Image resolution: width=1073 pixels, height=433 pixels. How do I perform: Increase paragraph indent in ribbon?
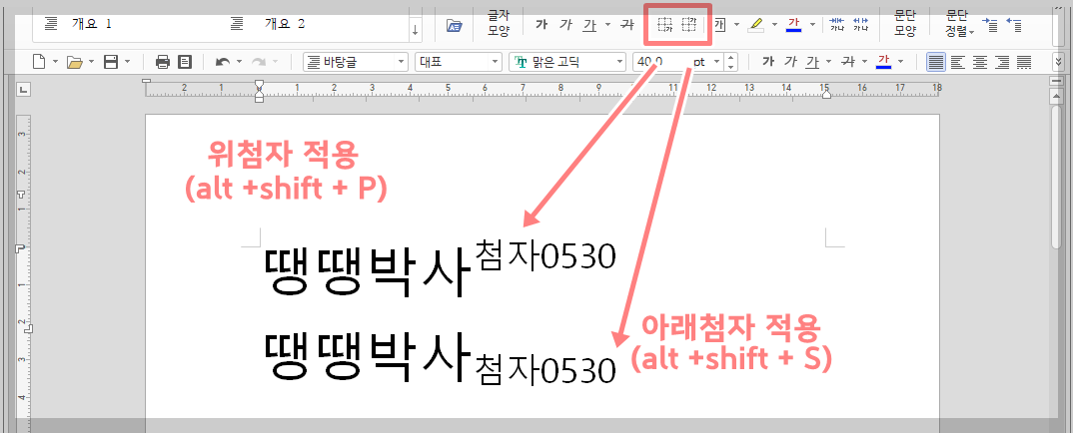pos(989,25)
